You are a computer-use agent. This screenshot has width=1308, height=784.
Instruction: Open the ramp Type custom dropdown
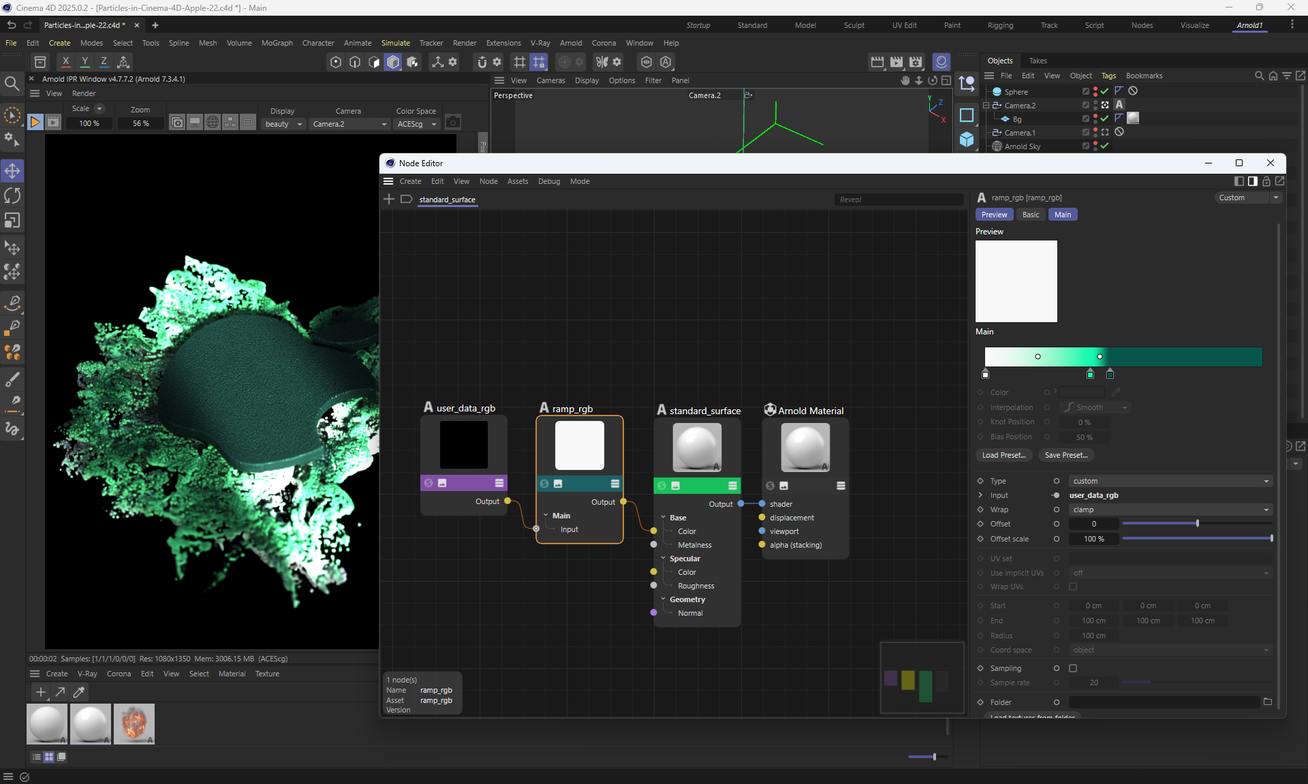pyautogui.click(x=1170, y=481)
